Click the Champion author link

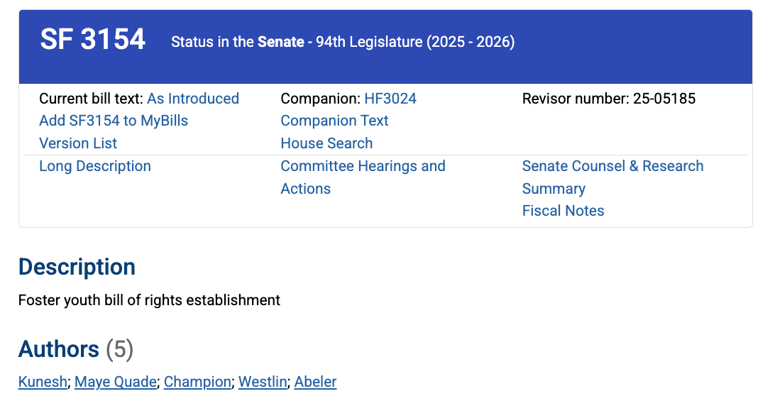point(197,382)
